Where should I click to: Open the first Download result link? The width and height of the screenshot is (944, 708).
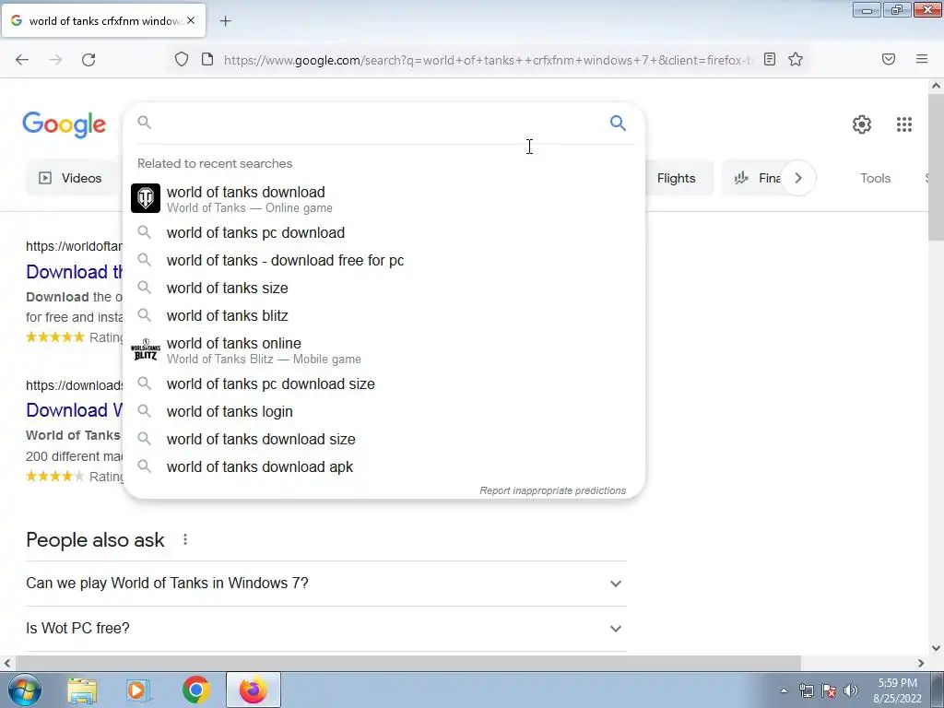coord(74,272)
